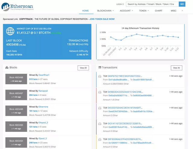Click the 248 txns link
Viewport: 193px width, 149px height.
[x=33, y=142]
